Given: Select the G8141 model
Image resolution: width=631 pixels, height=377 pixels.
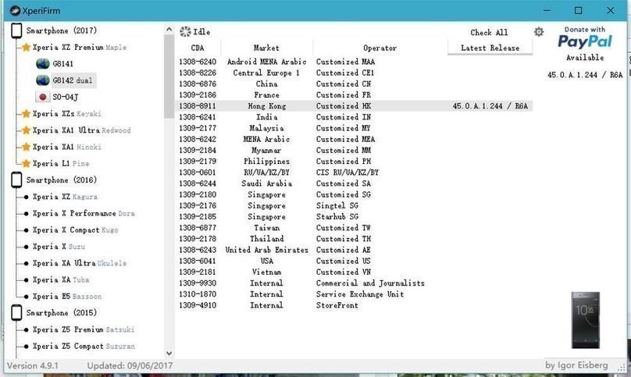Looking at the screenshot, I should coord(62,63).
